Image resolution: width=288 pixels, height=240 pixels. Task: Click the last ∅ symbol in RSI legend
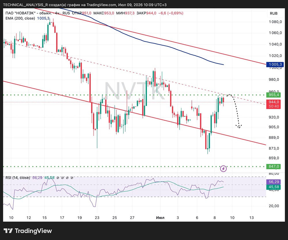(x=72, y=178)
